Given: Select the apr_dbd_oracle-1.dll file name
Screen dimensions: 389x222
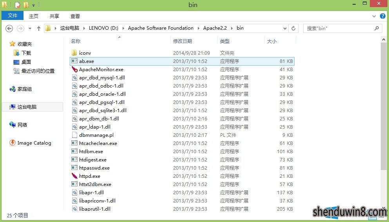Looking at the screenshot, I should (102, 94).
